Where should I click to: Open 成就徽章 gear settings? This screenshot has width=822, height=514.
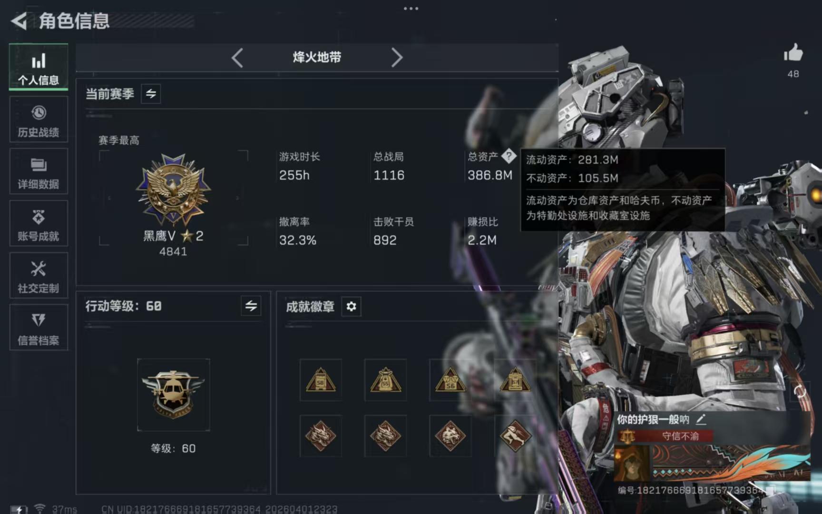pyautogui.click(x=351, y=306)
